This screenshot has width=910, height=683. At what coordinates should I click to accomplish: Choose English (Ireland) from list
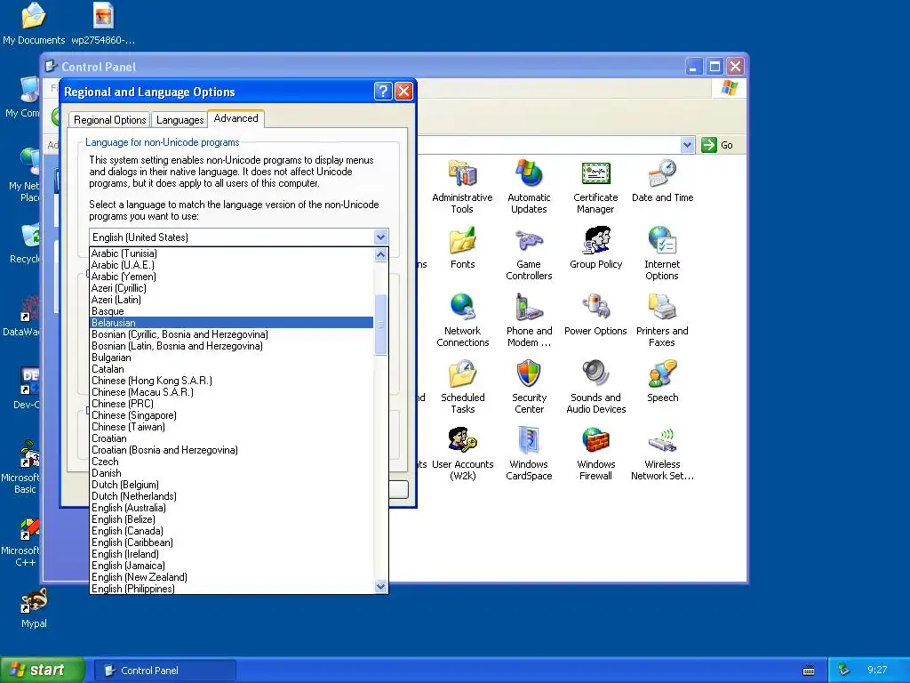pyautogui.click(x=232, y=554)
